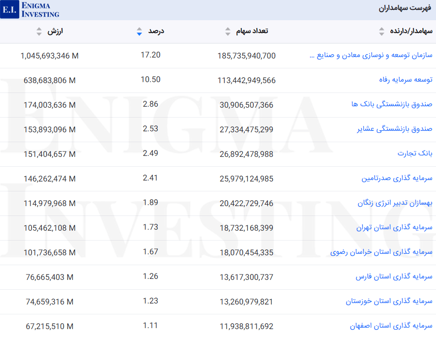Screen dimensions: 436x337
Task: Select percentage value 2.41
Action: 150,178
